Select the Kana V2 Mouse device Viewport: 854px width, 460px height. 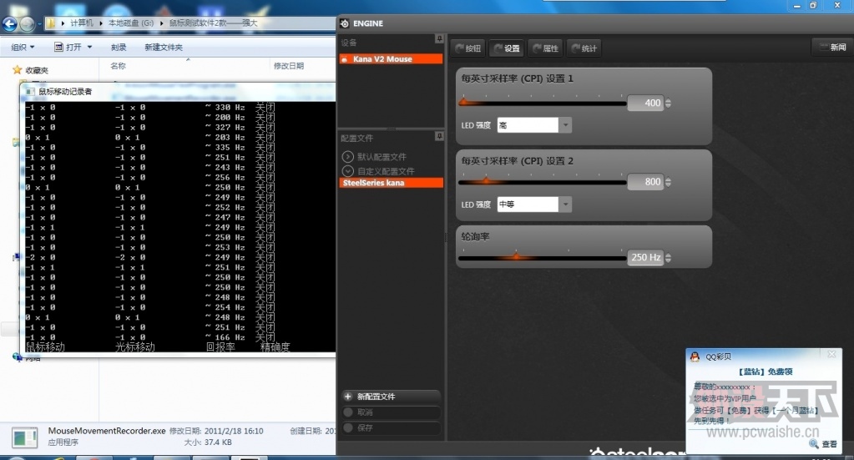[x=390, y=58]
